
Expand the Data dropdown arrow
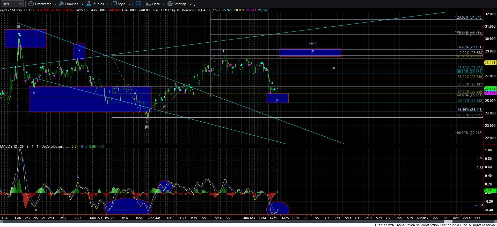[164, 4]
